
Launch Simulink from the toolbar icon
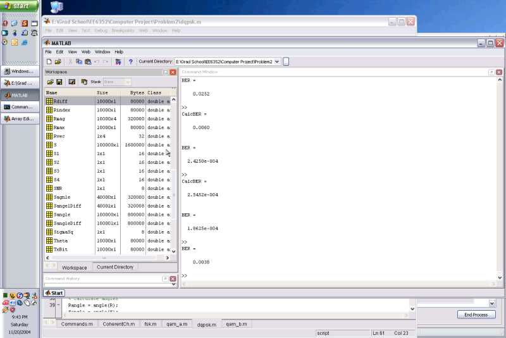point(118,61)
